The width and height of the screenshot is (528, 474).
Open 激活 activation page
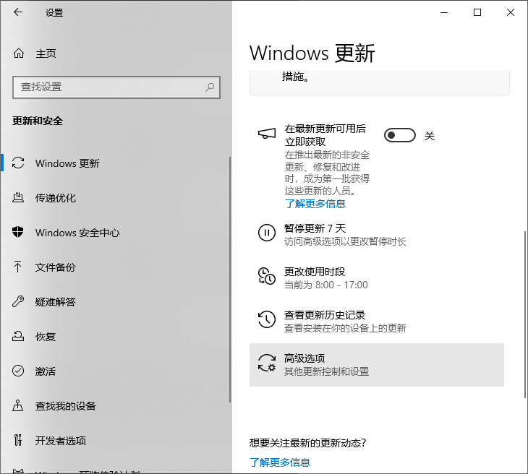46,371
